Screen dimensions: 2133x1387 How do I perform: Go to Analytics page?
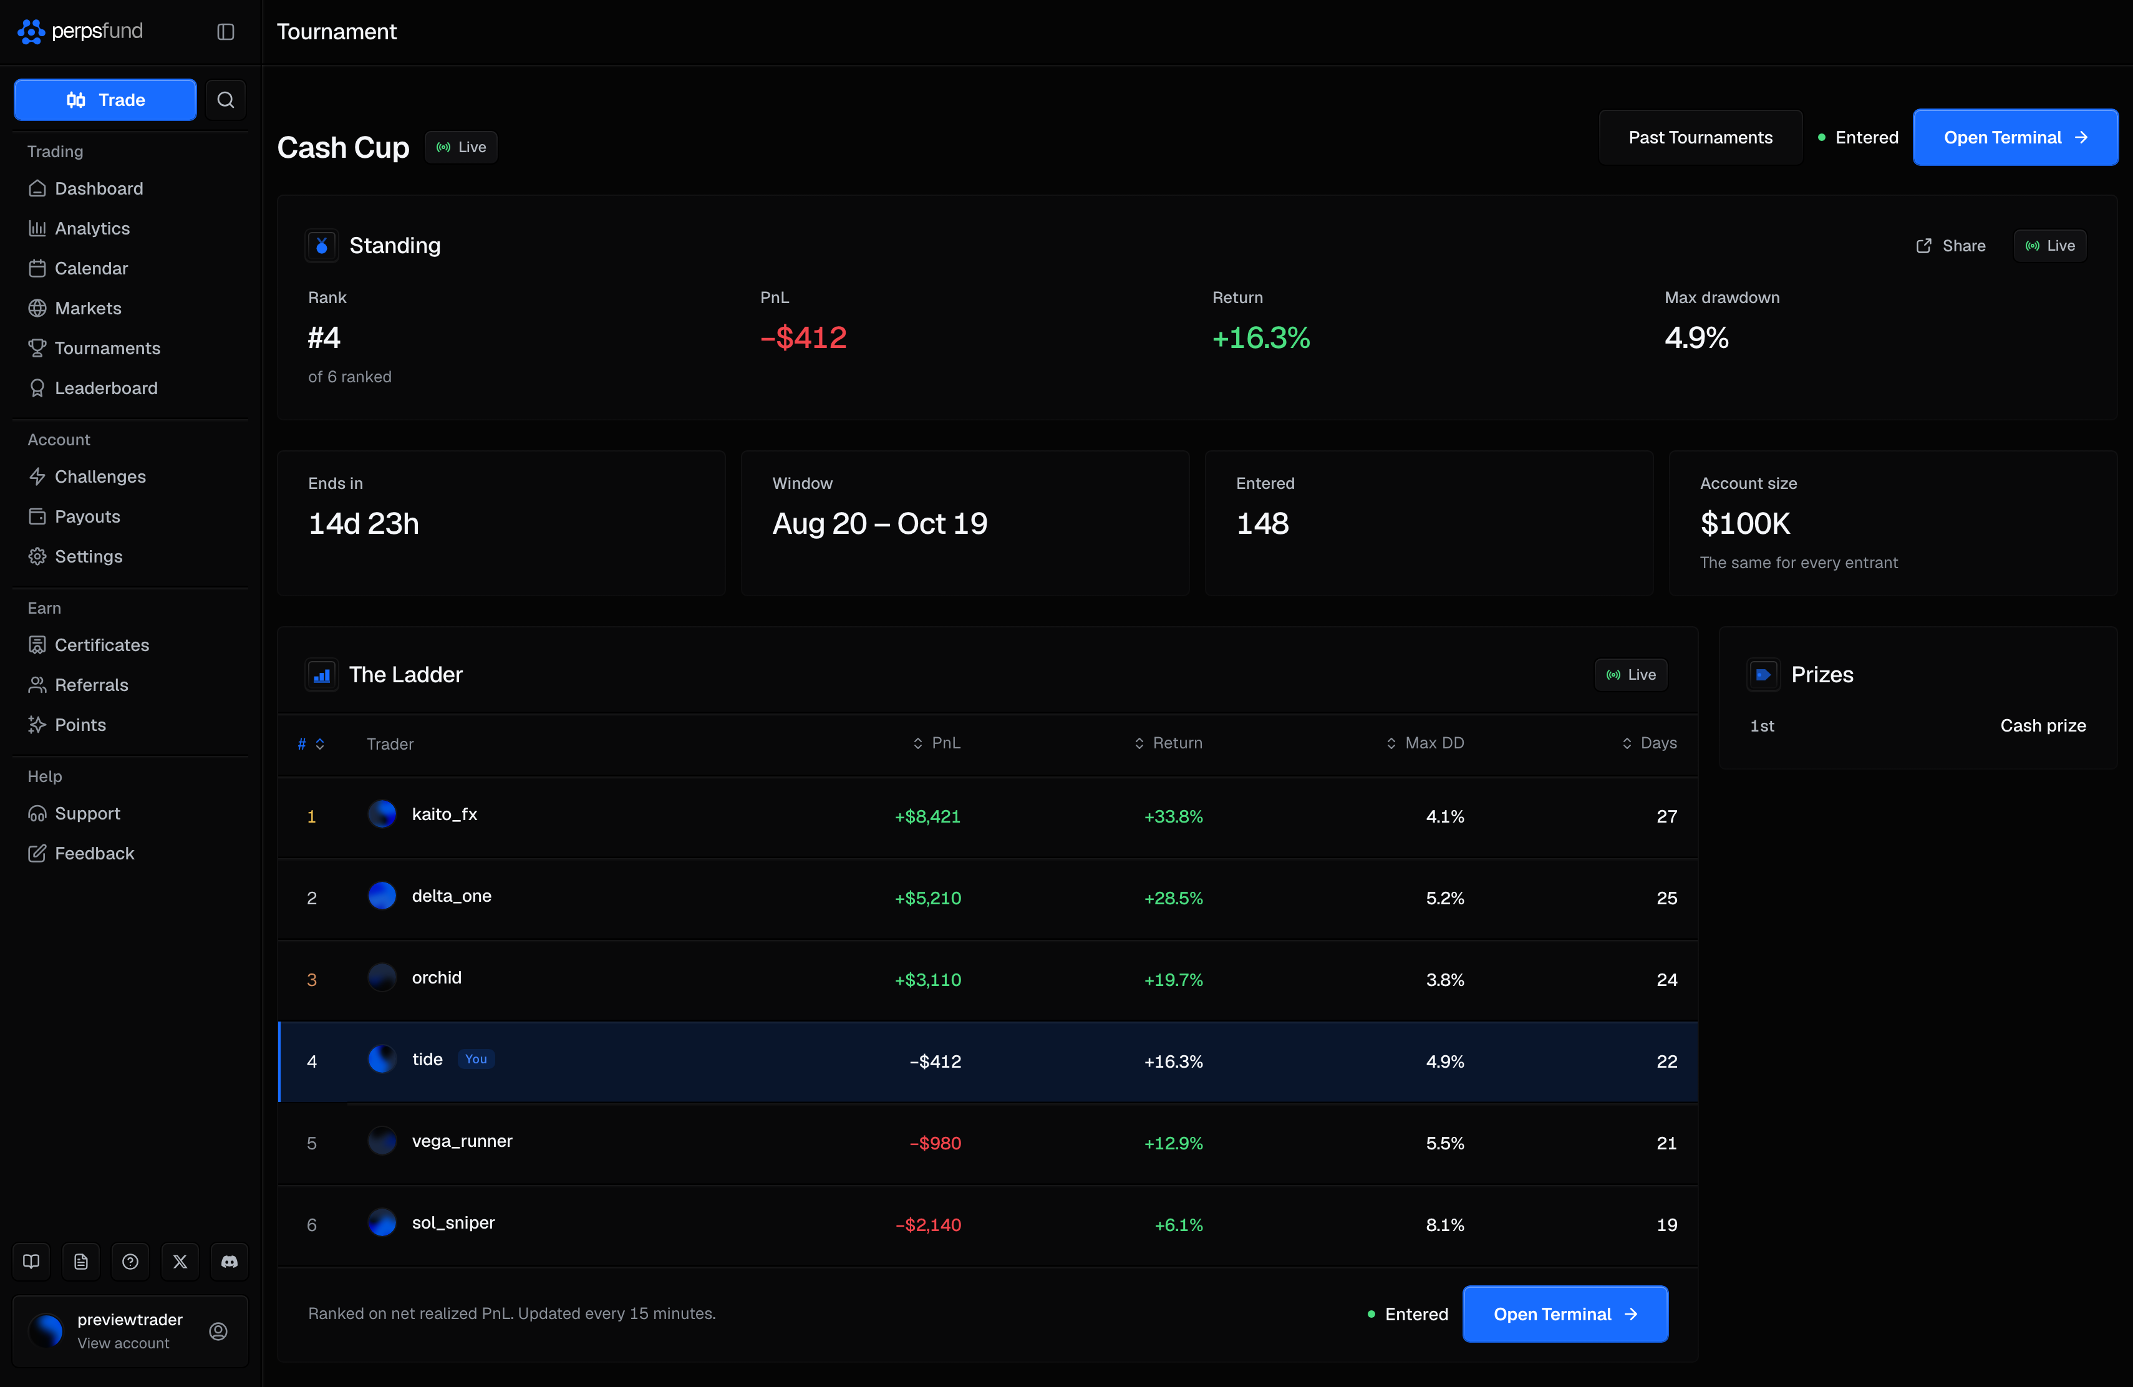131,228
